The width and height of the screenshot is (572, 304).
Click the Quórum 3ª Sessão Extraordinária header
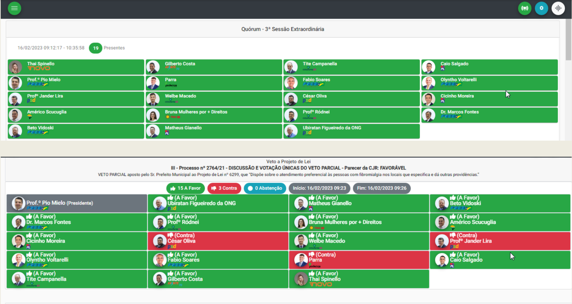click(282, 29)
